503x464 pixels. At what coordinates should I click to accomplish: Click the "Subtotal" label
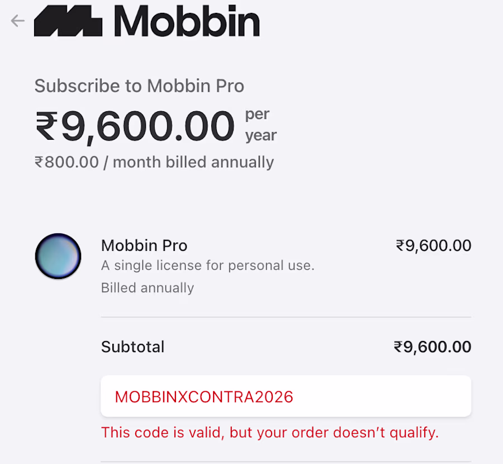click(x=132, y=347)
